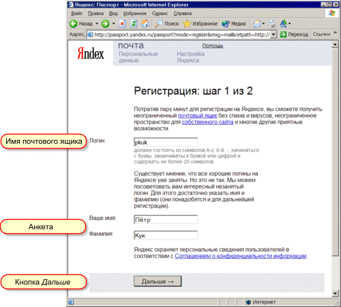Open the Сервис menu

[x=160, y=14]
